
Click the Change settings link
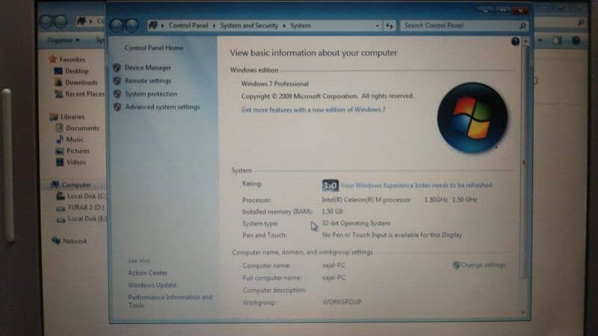click(483, 265)
